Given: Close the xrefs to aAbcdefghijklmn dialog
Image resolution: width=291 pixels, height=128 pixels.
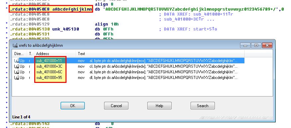Looking at the screenshot, I should 267,45.
